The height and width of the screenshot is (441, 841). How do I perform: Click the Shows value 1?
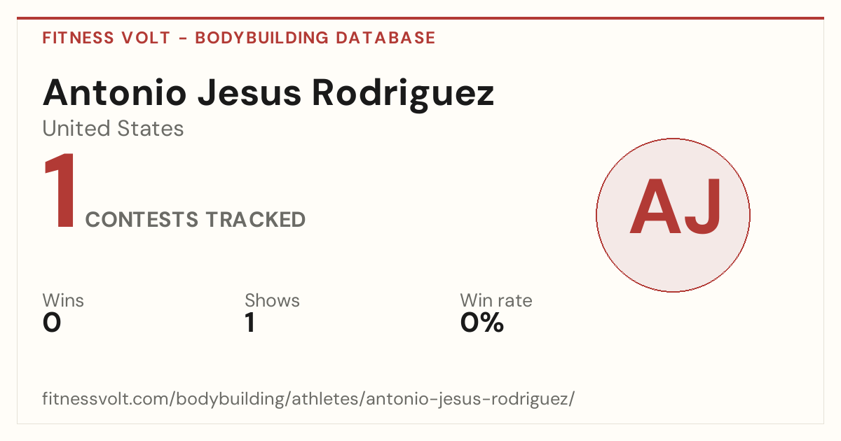point(250,323)
